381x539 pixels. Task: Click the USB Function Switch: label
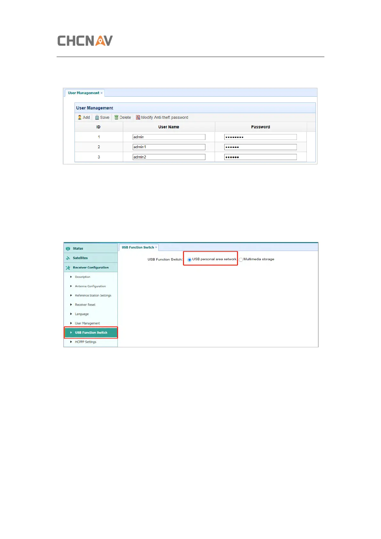(165, 259)
